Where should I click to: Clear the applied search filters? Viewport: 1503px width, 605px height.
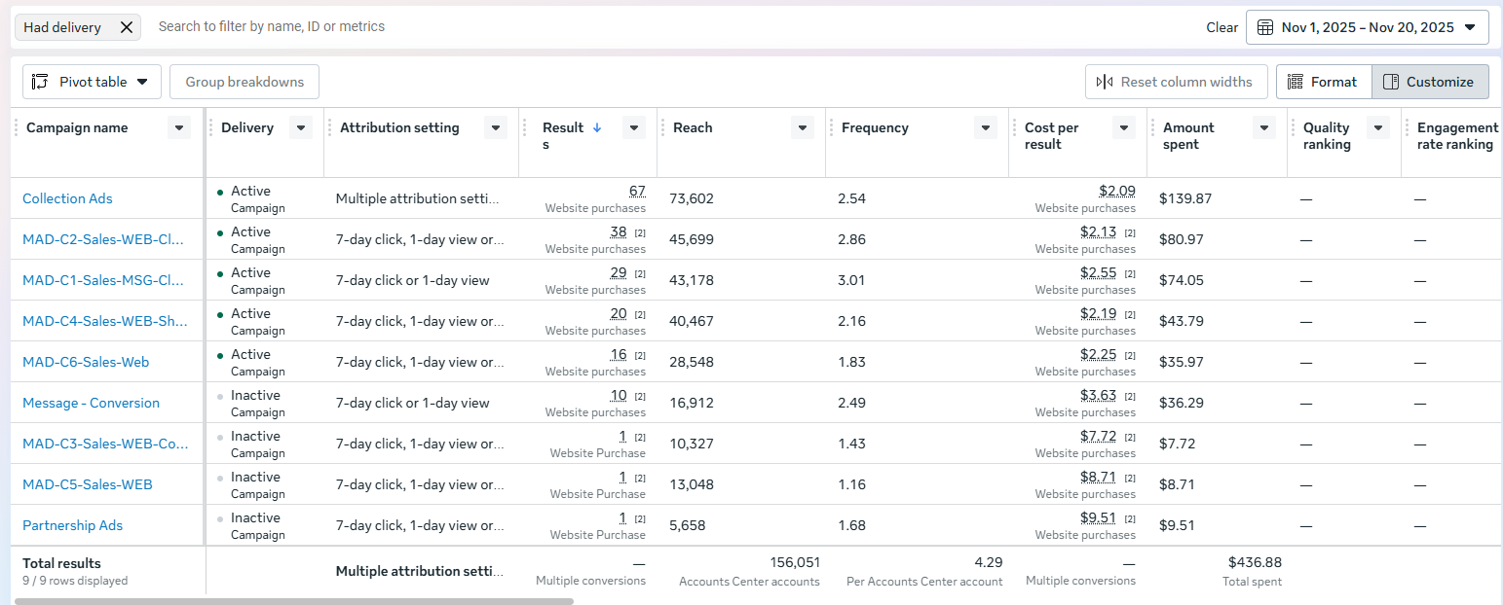point(1221,27)
